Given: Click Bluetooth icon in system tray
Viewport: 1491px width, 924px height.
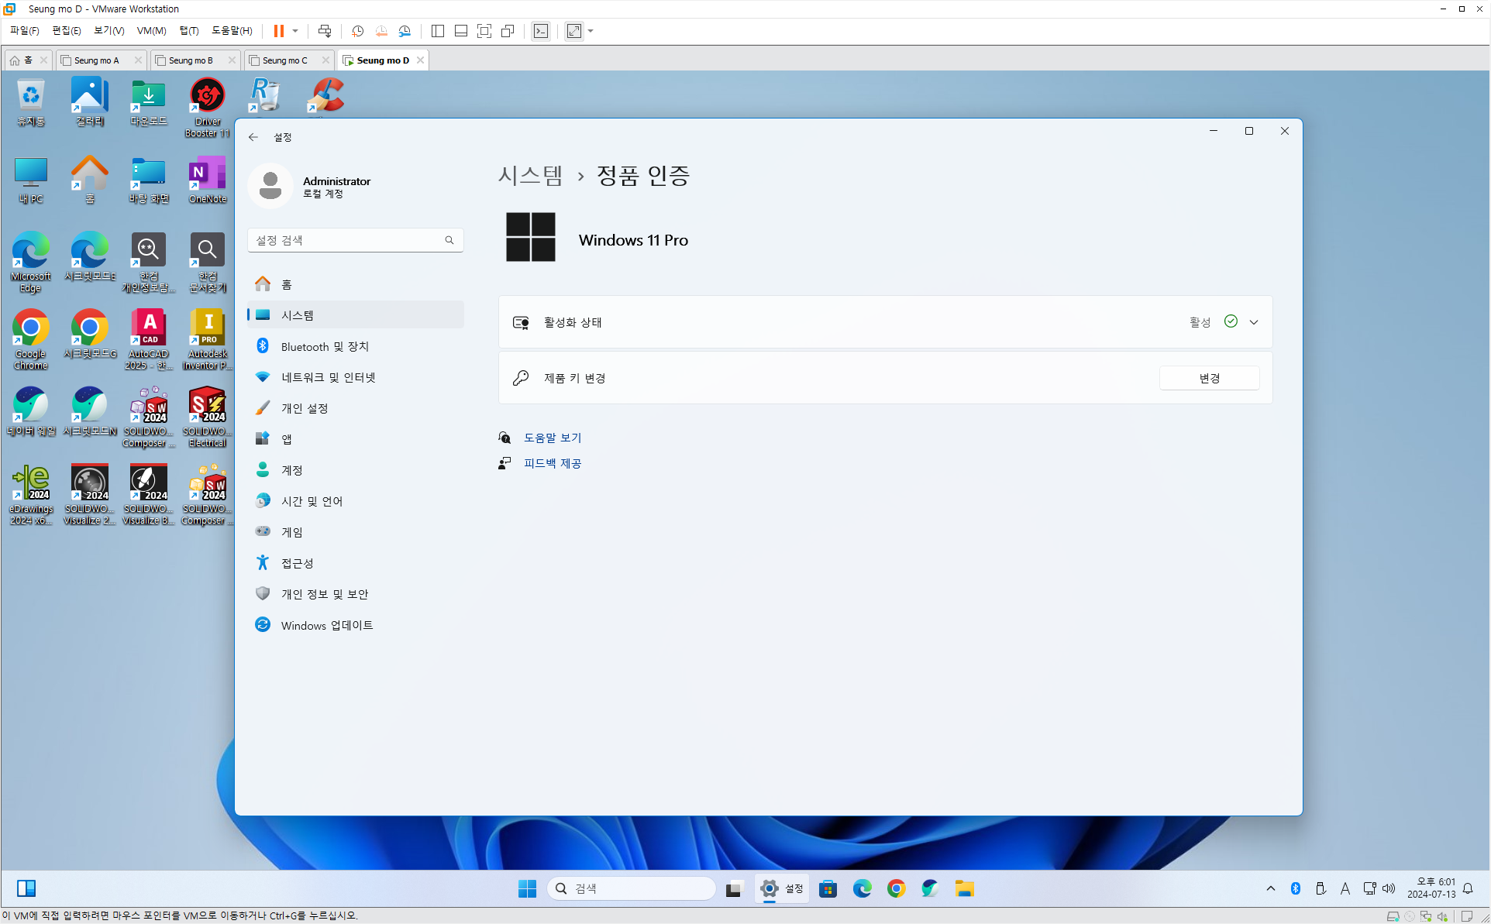Looking at the screenshot, I should (x=1295, y=888).
